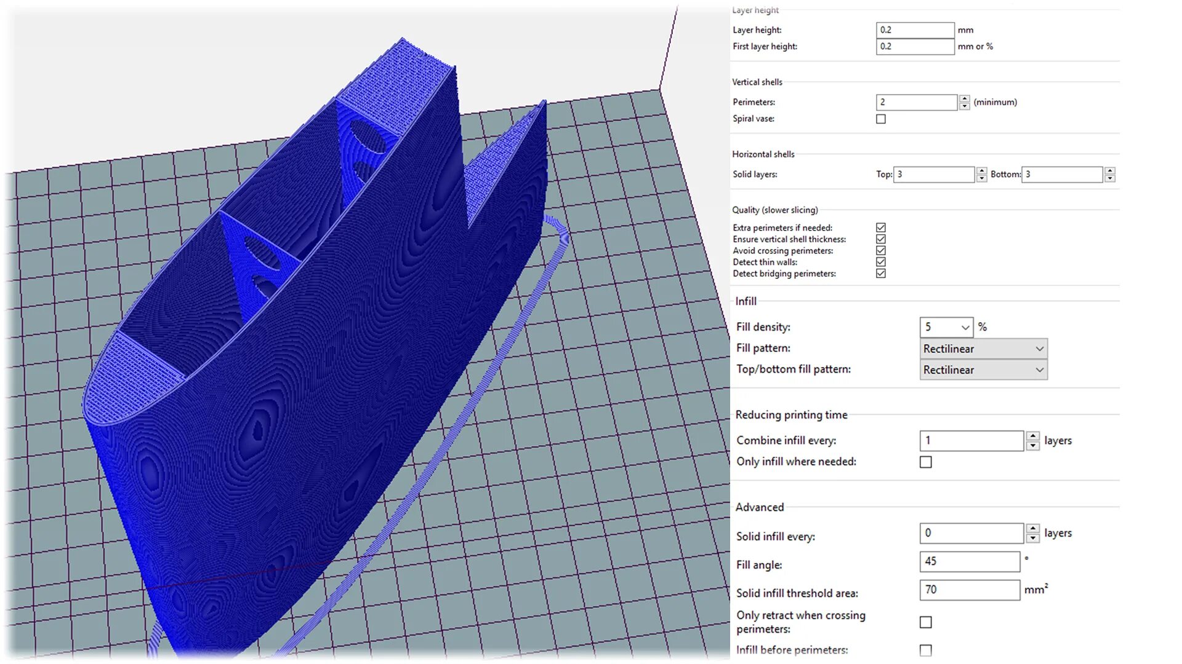Open the Fill density dropdown

965,328
